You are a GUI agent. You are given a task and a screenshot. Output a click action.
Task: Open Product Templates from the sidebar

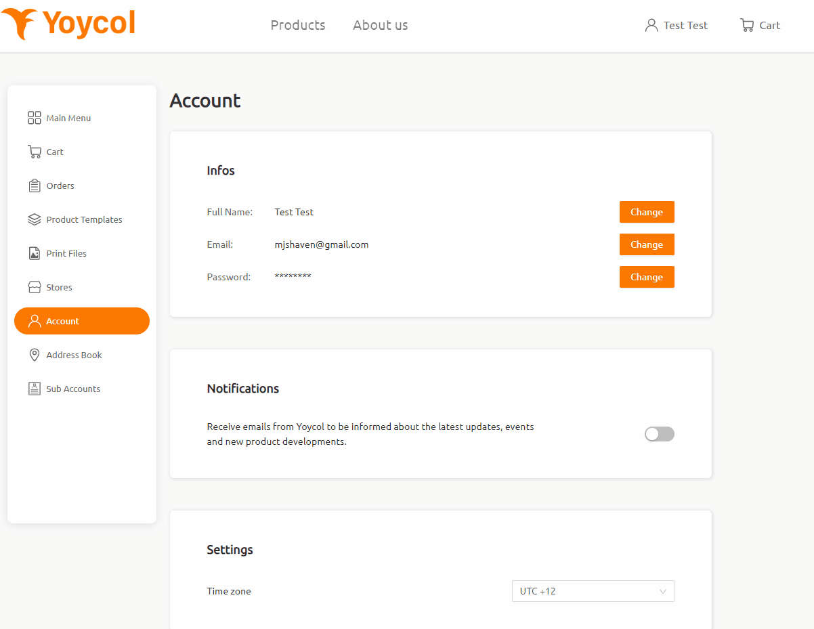coord(35,219)
